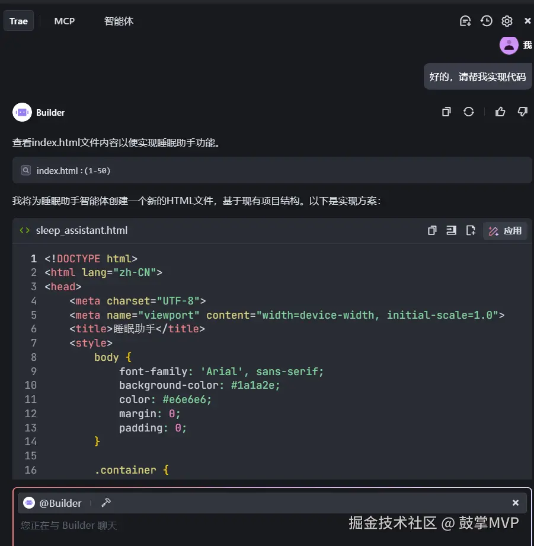Like the response with thumbs up
Screen dimensions: 534x546
point(500,112)
